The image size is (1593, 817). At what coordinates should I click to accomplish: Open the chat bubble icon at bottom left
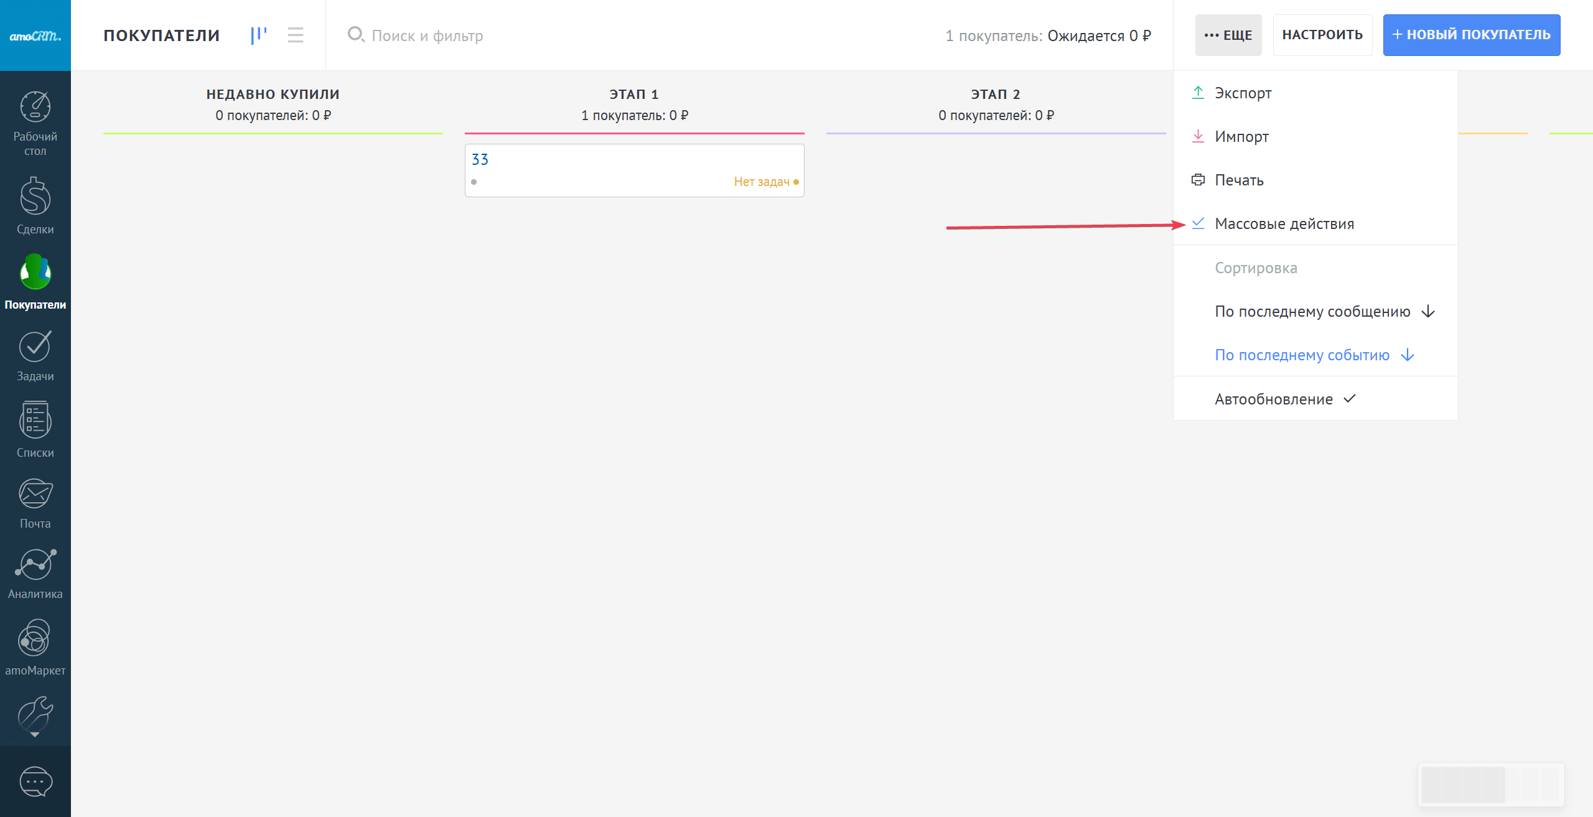click(x=35, y=782)
